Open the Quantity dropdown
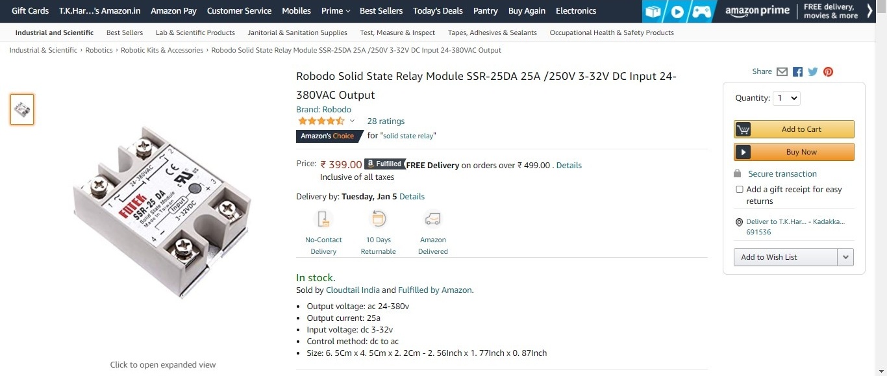This screenshot has width=887, height=376. point(786,98)
